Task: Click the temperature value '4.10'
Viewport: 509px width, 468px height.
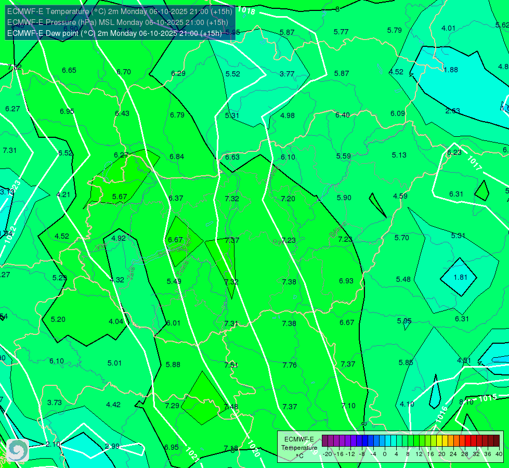Action: click(x=407, y=405)
